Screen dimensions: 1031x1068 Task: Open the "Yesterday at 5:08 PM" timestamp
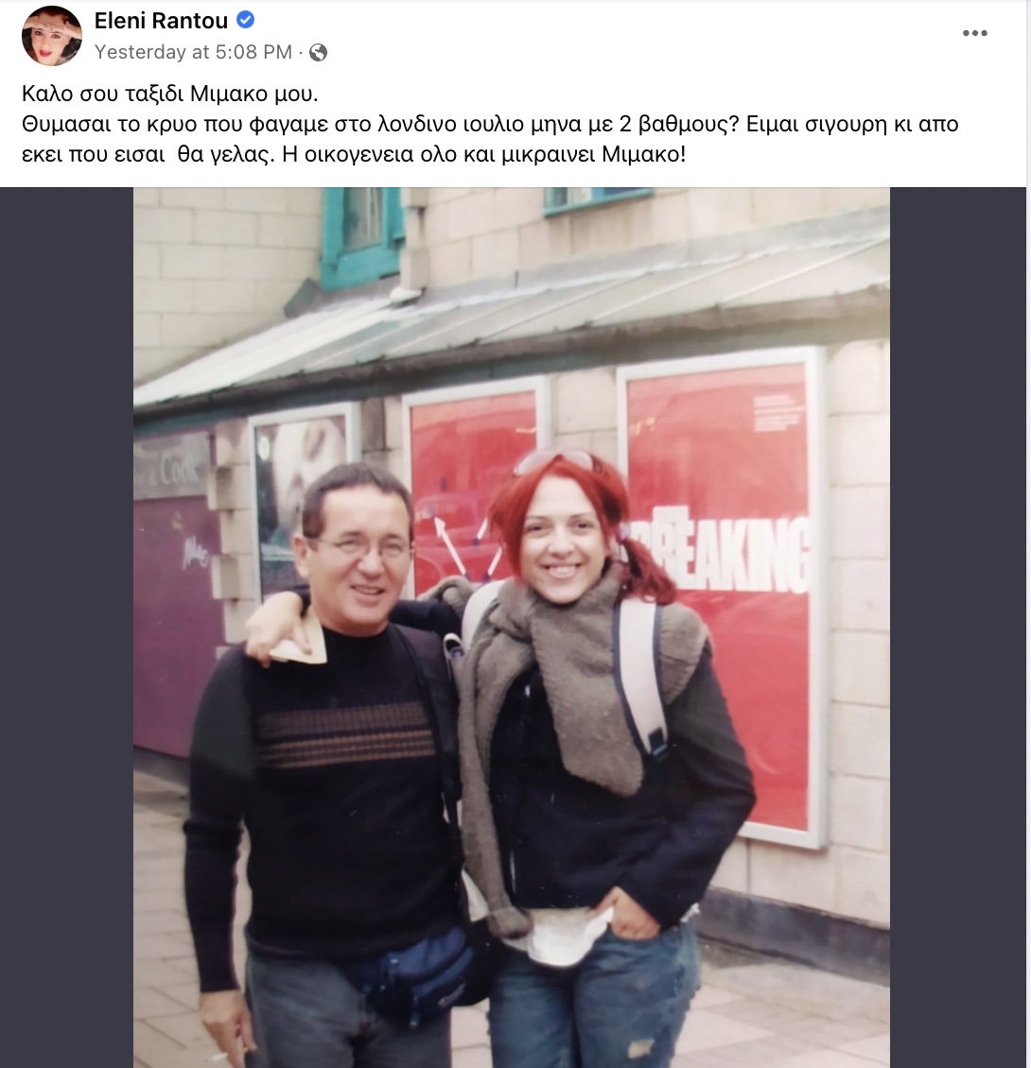pos(193,52)
